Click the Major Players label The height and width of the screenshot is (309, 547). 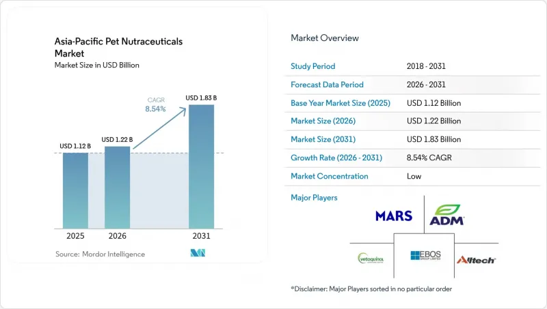315,198
